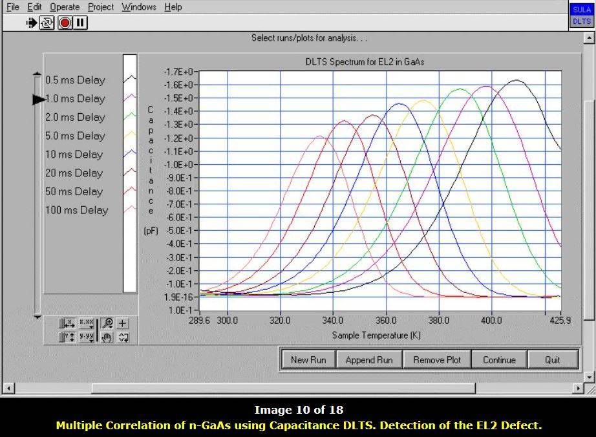Click the Run arrow in toolbar
Viewport: 596px width, 437px height.
(x=31, y=23)
